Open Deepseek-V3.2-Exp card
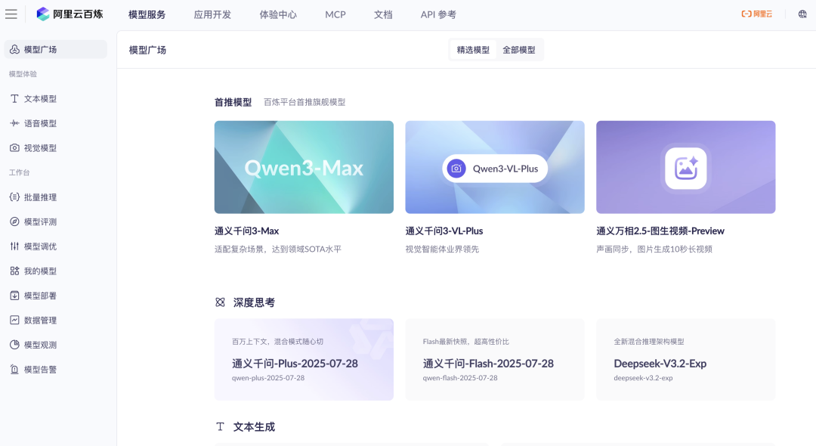 click(686, 360)
